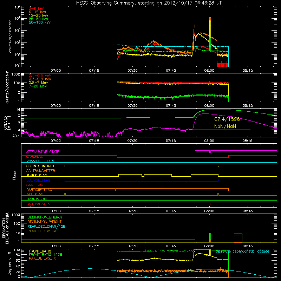Image resolution: width=281 pixels, height=281 pixels.
Task: Click the FRONTS_OFF flag label
Action: pos(37,199)
